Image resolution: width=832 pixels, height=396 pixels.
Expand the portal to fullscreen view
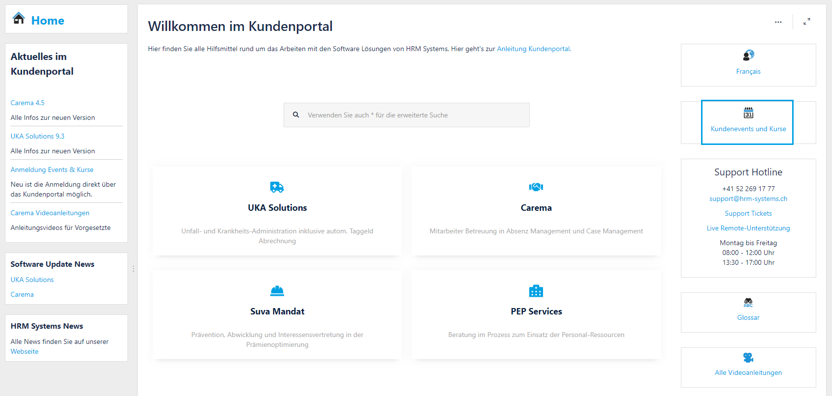click(807, 22)
